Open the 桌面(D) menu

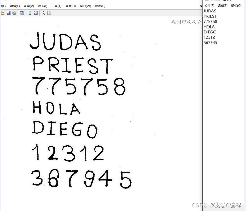(x=71, y=6)
